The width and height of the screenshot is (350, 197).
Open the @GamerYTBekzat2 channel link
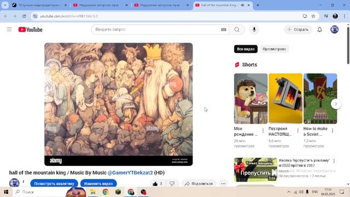pos(130,173)
